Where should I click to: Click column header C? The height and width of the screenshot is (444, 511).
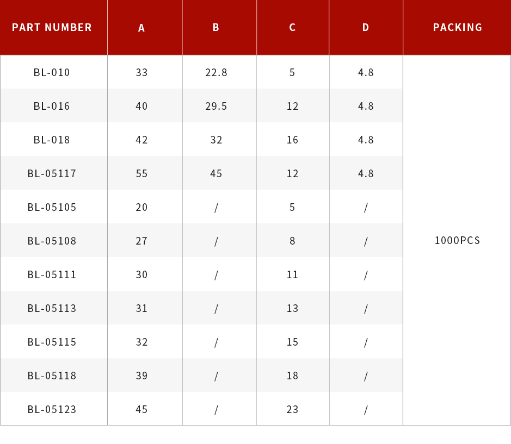pos(292,27)
